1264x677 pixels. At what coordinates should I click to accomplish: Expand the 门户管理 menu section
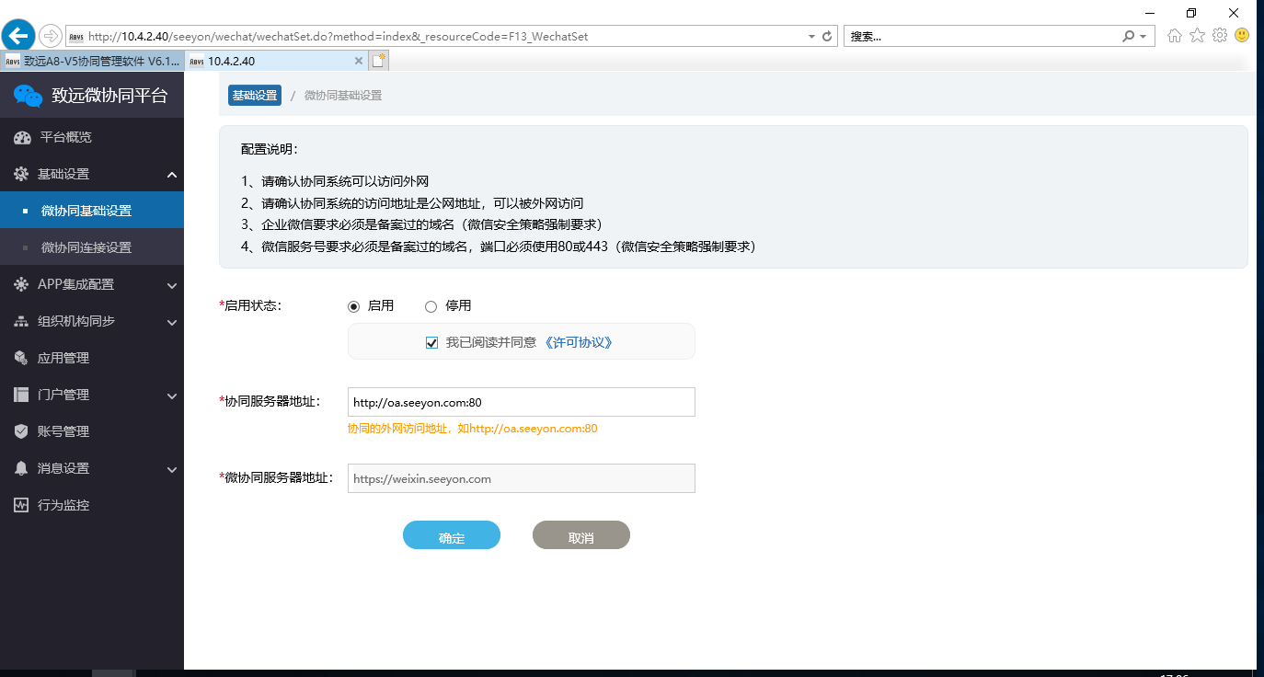[172, 396]
